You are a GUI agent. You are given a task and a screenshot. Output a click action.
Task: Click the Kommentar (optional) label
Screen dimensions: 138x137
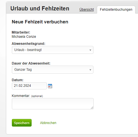[x=27, y=96]
